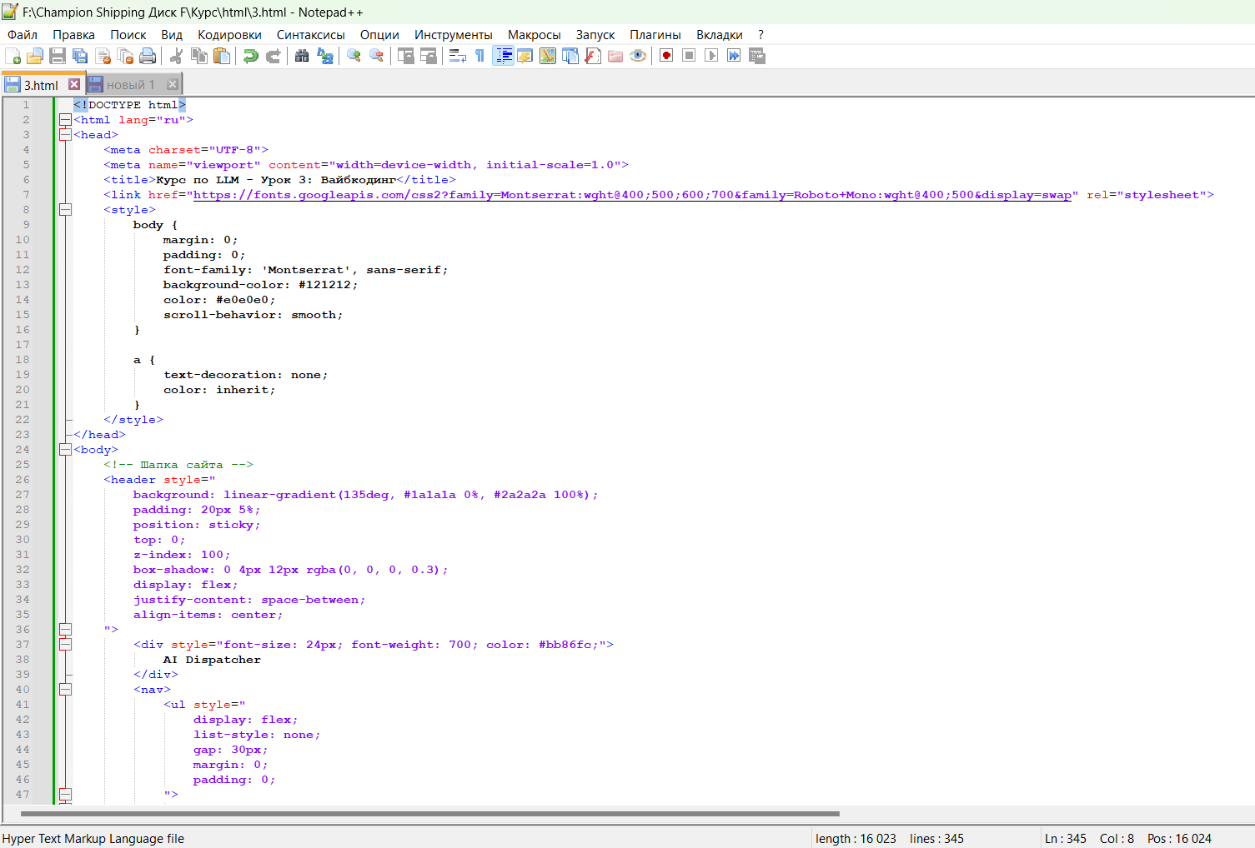Click the horizontal scrollbar thumb

pos(430,814)
